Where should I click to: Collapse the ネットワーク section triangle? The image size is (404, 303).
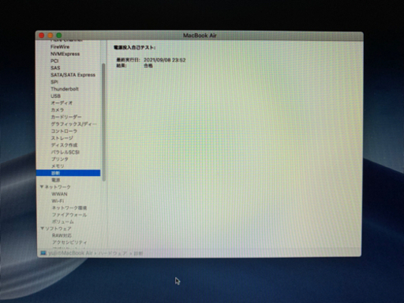(x=42, y=187)
